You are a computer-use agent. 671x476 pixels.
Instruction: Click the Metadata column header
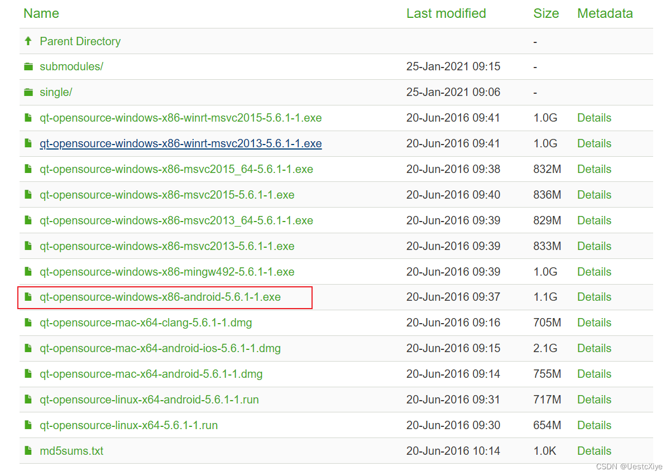(605, 13)
